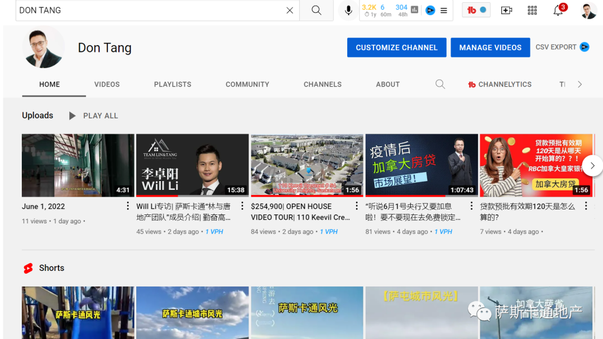Open the YouTube apps grid icon

[532, 10]
